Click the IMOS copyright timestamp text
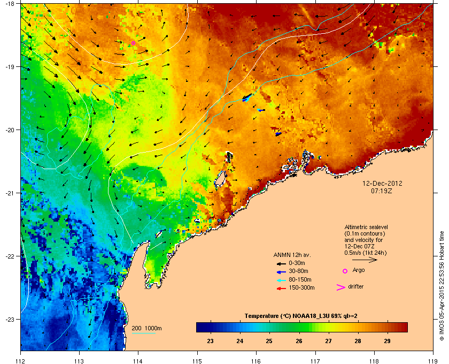The height and width of the screenshot is (364, 449). click(442, 287)
